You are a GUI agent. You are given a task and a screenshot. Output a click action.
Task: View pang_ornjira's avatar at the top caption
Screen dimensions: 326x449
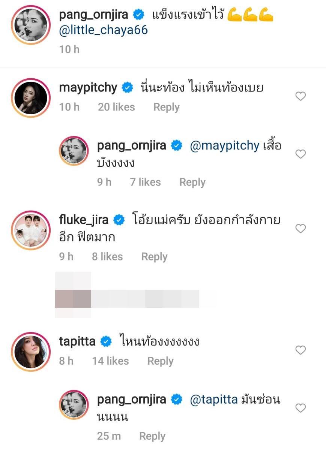click(x=31, y=25)
